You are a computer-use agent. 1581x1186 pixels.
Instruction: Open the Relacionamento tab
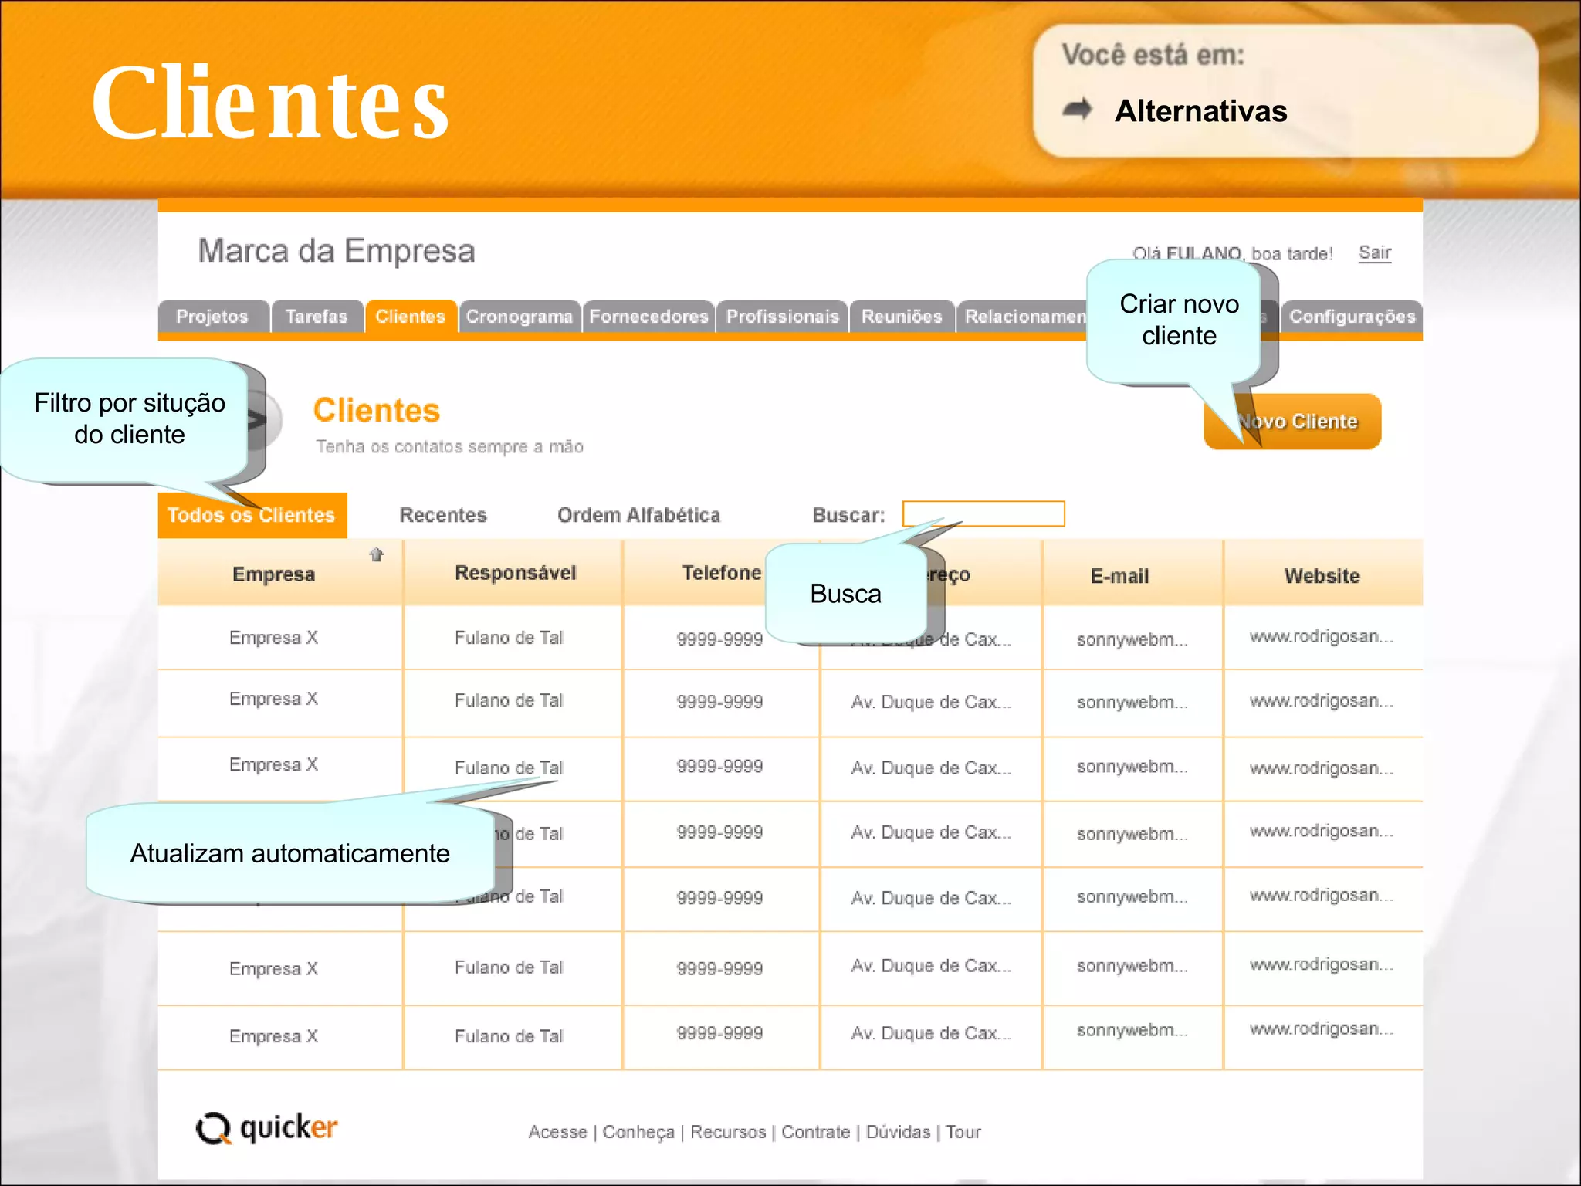pyautogui.click(x=1022, y=317)
